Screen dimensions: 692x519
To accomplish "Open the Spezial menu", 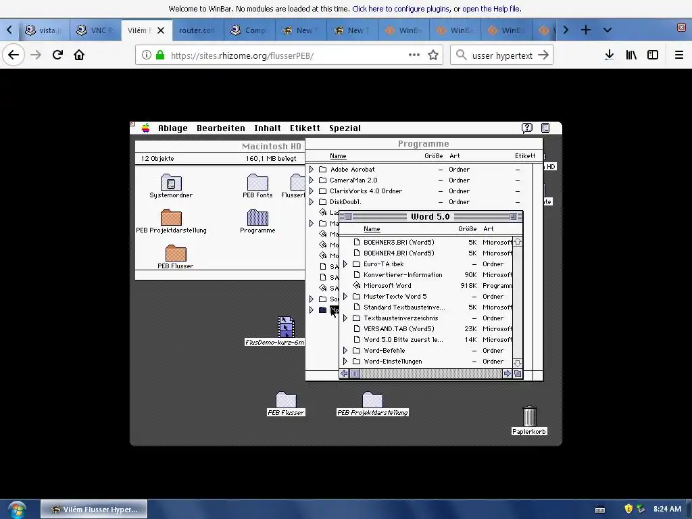I will click(x=345, y=128).
